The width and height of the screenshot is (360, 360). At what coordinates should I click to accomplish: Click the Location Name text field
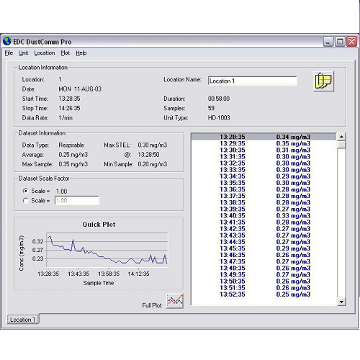pos(253,81)
